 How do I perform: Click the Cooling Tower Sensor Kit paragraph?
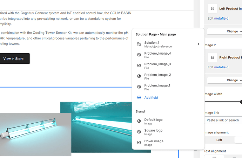pos(65,38)
